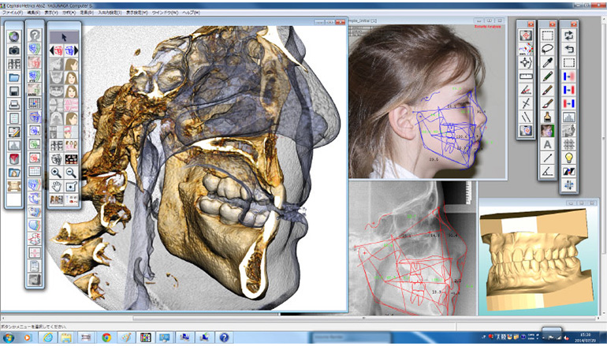
Task: Click the globe icon in left toolbar
Action: point(14,36)
